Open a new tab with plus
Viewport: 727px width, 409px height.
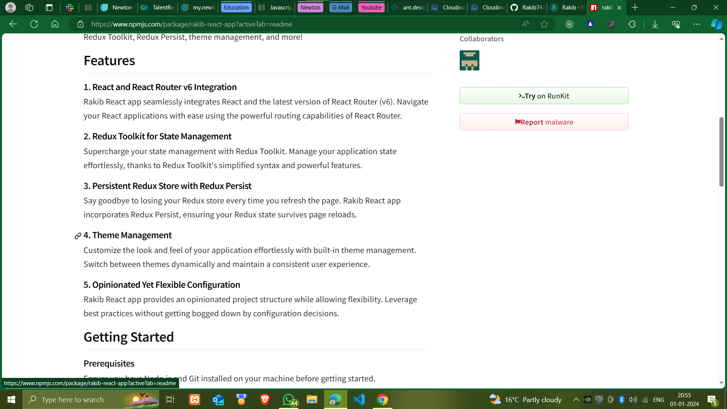[635, 7]
